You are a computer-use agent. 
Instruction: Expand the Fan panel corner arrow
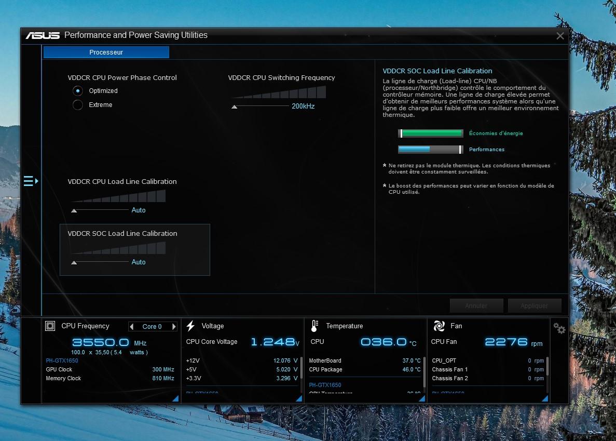click(545, 398)
